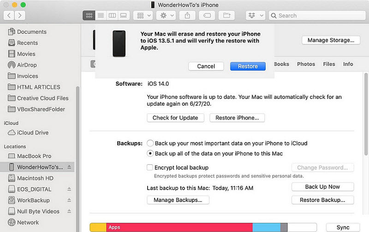
Task: Switch to the Info tab
Action: pyautogui.click(x=348, y=64)
